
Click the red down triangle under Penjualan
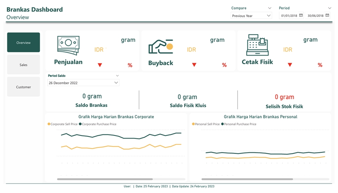[x=100, y=65]
